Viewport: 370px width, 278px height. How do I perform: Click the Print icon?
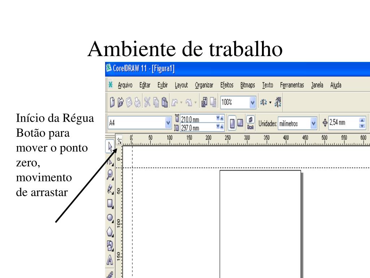138,102
